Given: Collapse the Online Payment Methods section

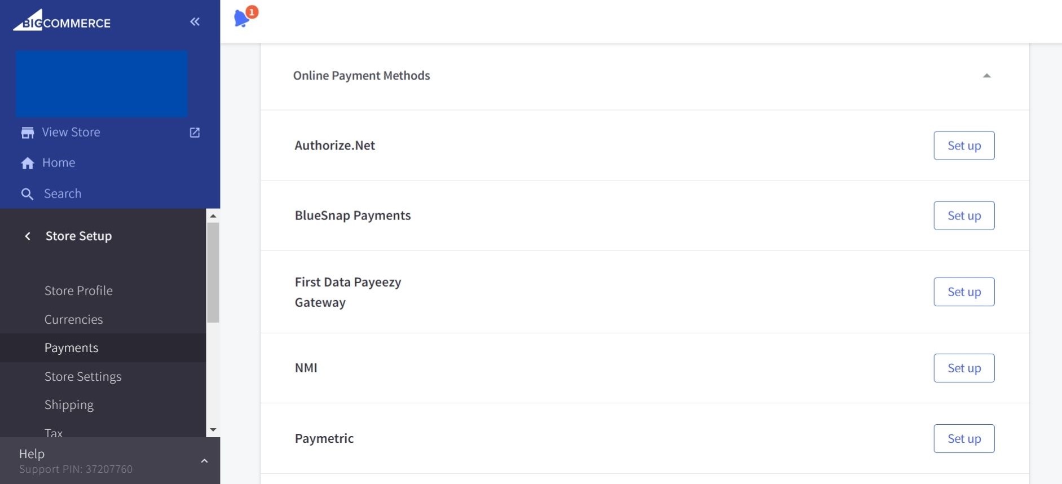Looking at the screenshot, I should point(986,76).
